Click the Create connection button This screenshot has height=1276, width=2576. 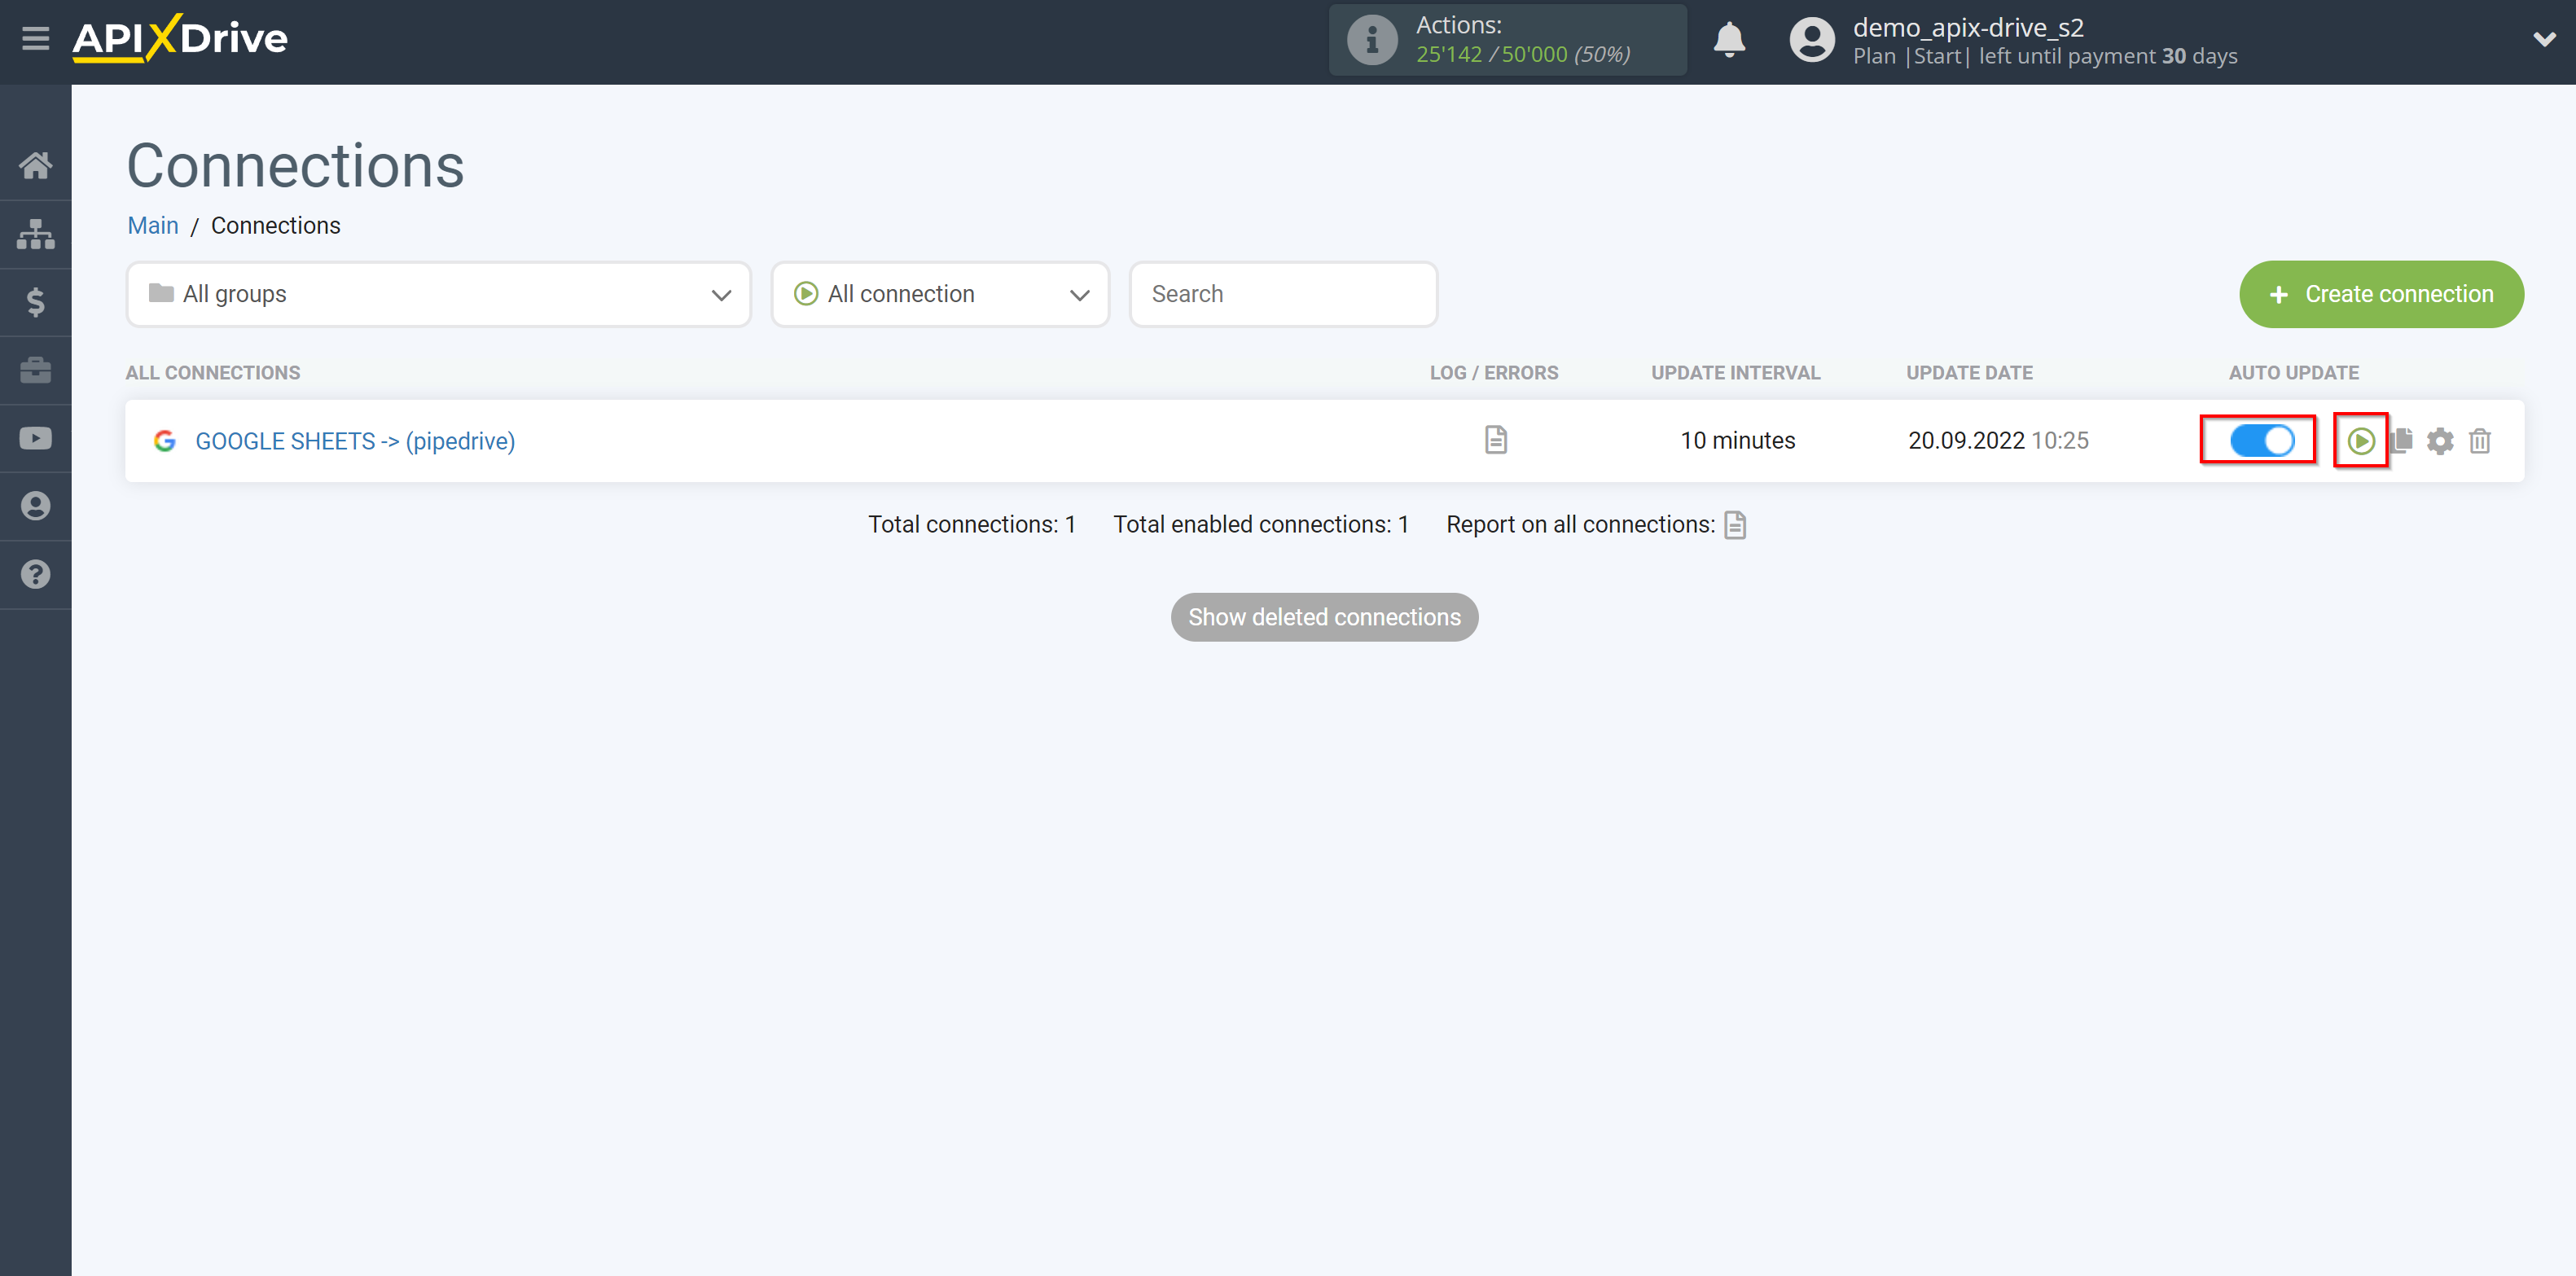click(2381, 294)
